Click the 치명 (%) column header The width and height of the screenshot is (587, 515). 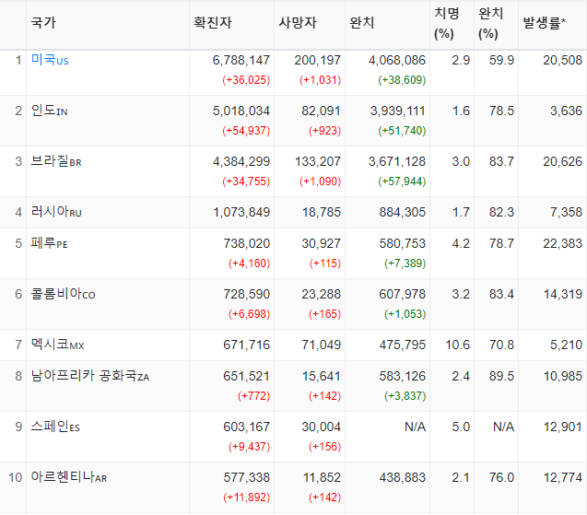pos(447,24)
